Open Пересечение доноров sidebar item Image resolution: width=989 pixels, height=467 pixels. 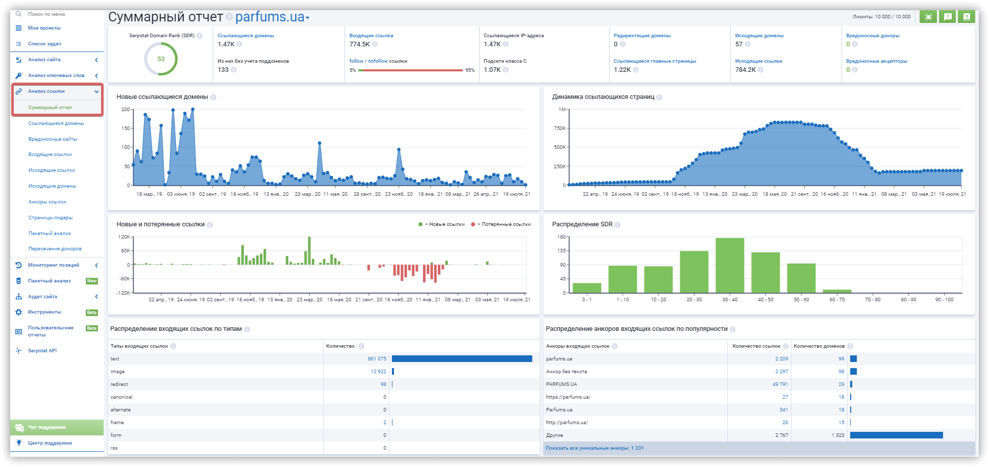click(x=55, y=249)
